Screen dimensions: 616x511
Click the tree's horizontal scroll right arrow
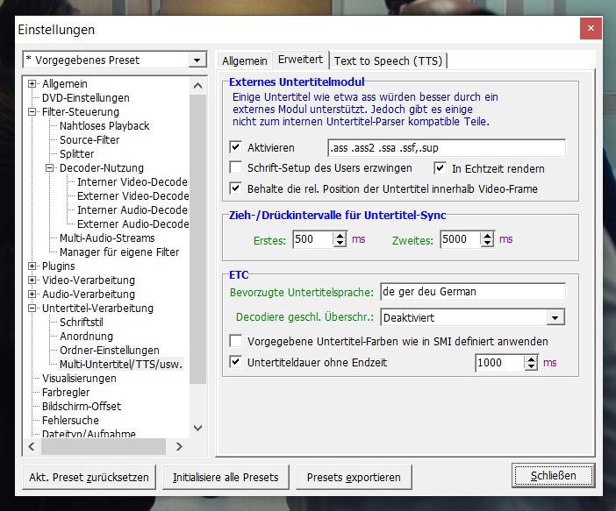click(x=179, y=447)
